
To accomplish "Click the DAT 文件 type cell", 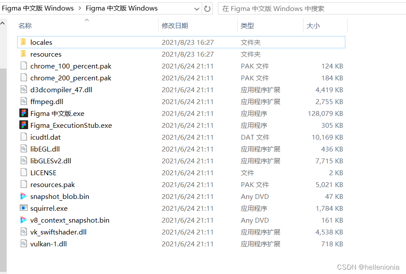I will [x=255, y=137].
